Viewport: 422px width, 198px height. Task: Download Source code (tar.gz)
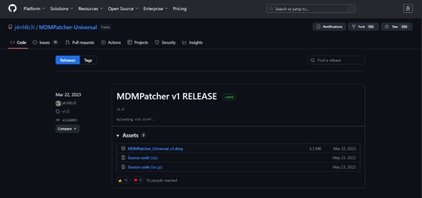[145, 167]
